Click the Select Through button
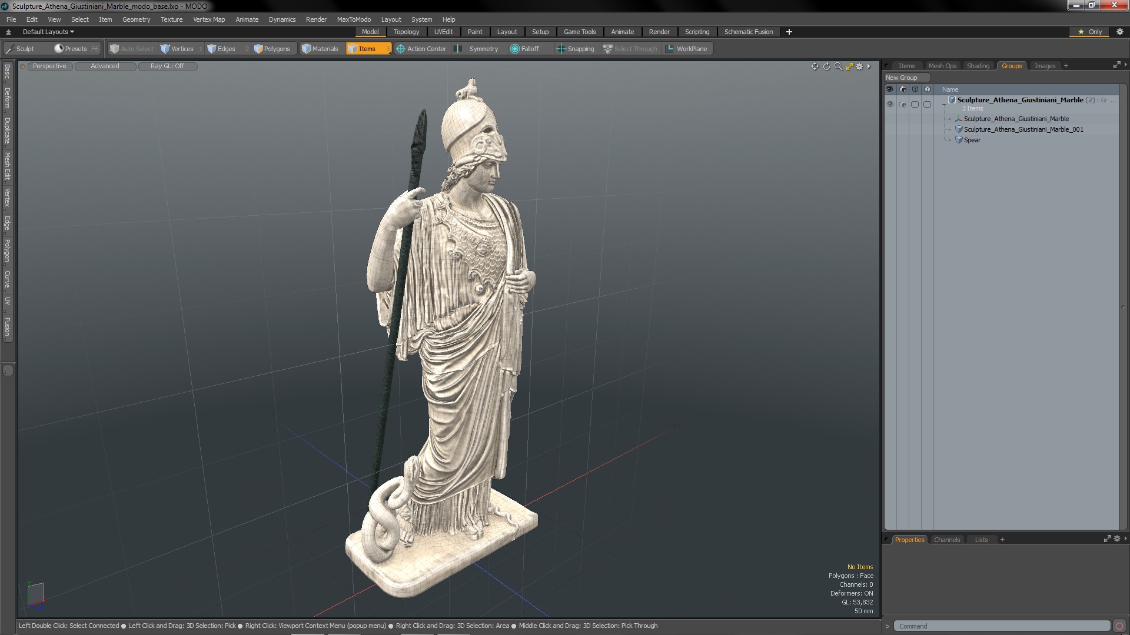The height and width of the screenshot is (635, 1130). tap(630, 49)
